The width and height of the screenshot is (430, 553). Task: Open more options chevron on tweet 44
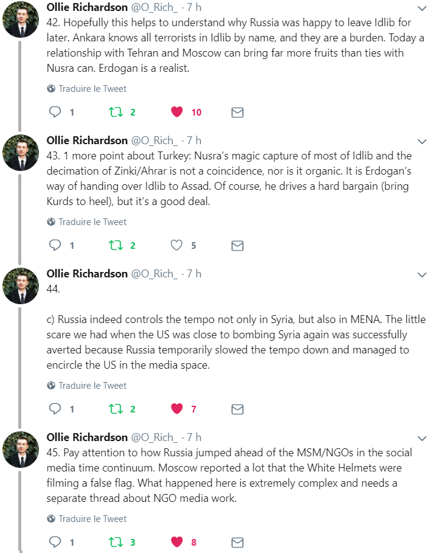click(421, 275)
